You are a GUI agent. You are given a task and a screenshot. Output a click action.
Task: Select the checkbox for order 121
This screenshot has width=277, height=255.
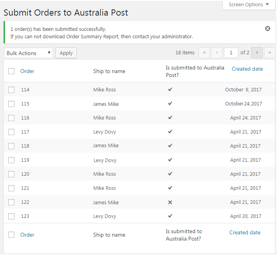coord(11,188)
